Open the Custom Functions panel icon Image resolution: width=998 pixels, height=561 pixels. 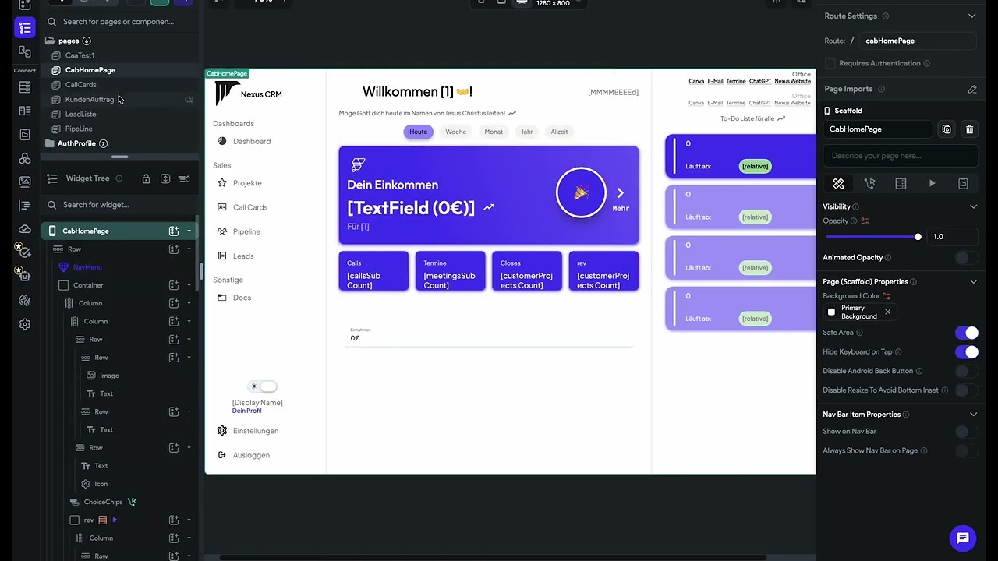click(x=24, y=206)
